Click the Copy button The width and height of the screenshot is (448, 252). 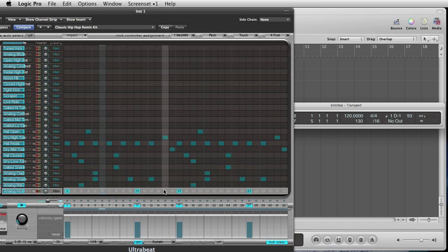pyautogui.click(x=165, y=27)
